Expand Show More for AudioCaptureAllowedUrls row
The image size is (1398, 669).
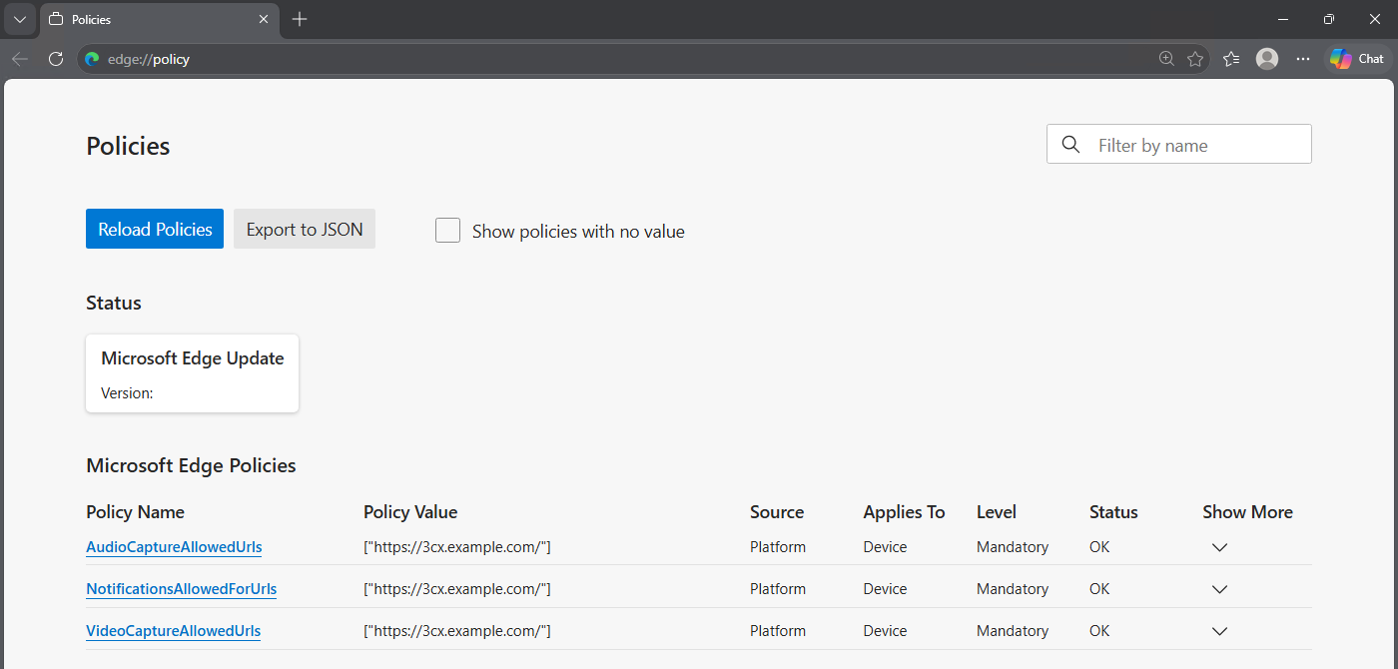pos(1219,547)
